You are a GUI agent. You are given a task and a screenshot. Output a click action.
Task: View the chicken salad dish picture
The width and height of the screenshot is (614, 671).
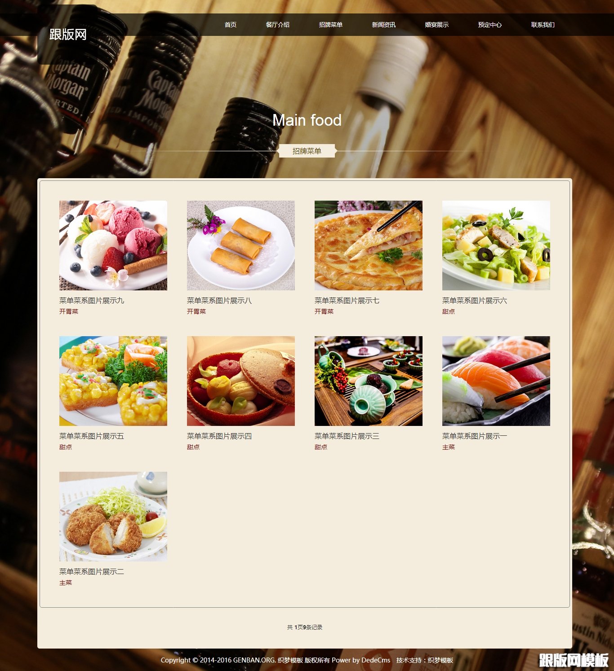496,246
